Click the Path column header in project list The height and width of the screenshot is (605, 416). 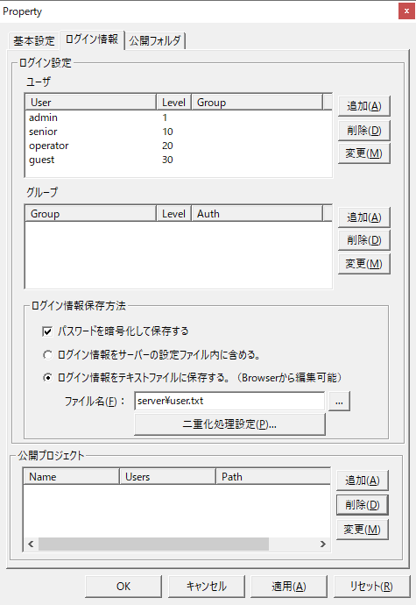pyautogui.click(x=273, y=477)
